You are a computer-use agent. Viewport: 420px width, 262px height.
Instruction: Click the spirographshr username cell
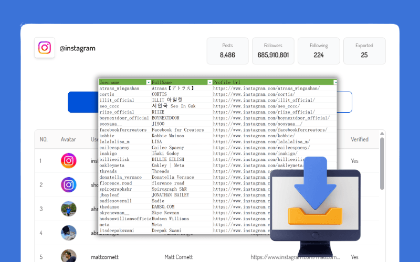(x=115, y=189)
